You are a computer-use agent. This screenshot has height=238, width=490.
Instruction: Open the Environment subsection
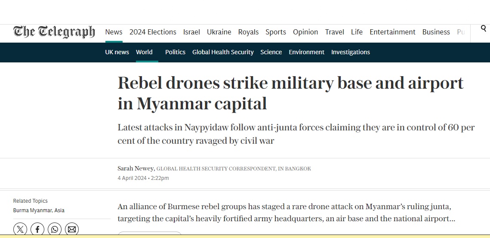(306, 52)
